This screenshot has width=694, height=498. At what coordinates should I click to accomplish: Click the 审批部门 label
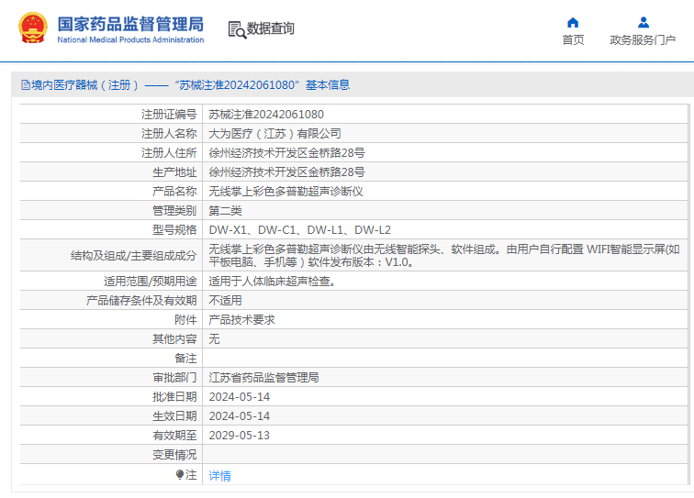click(x=174, y=378)
